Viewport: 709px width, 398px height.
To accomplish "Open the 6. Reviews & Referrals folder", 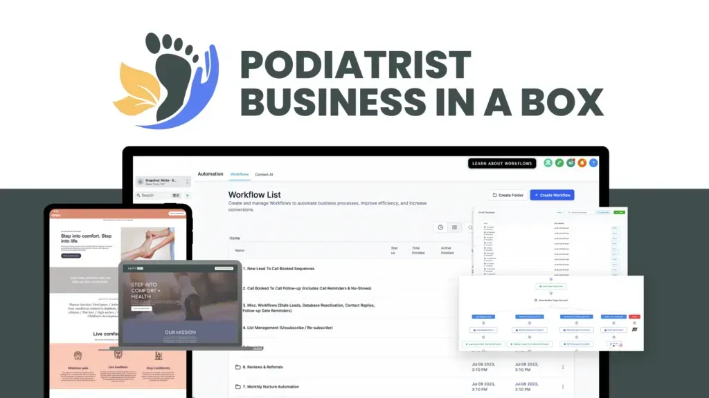I will (x=262, y=368).
